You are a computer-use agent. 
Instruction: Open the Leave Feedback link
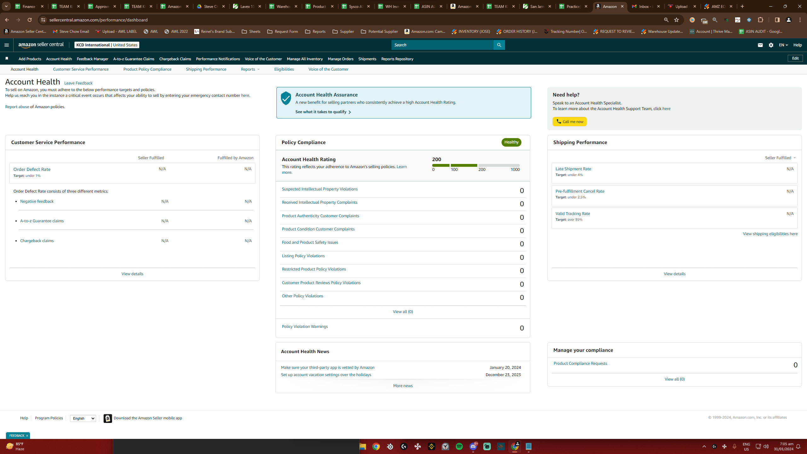pos(78,83)
